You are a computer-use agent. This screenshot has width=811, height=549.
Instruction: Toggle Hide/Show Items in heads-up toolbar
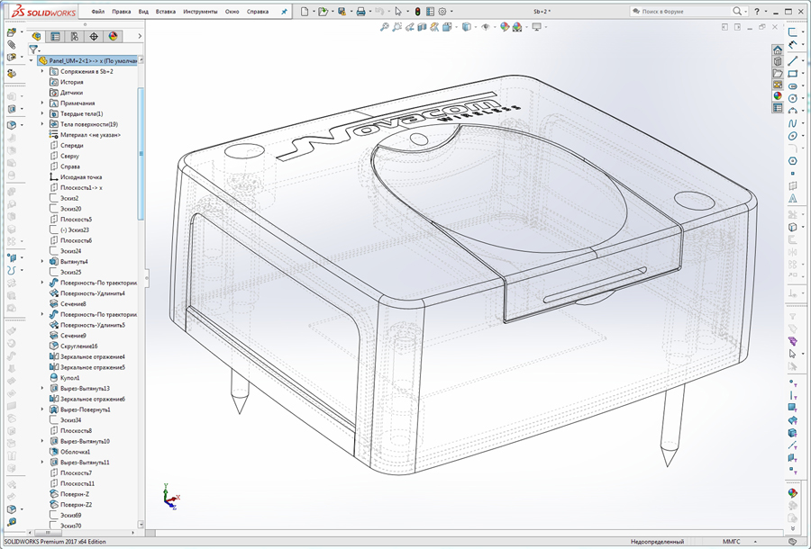pyautogui.click(x=485, y=28)
